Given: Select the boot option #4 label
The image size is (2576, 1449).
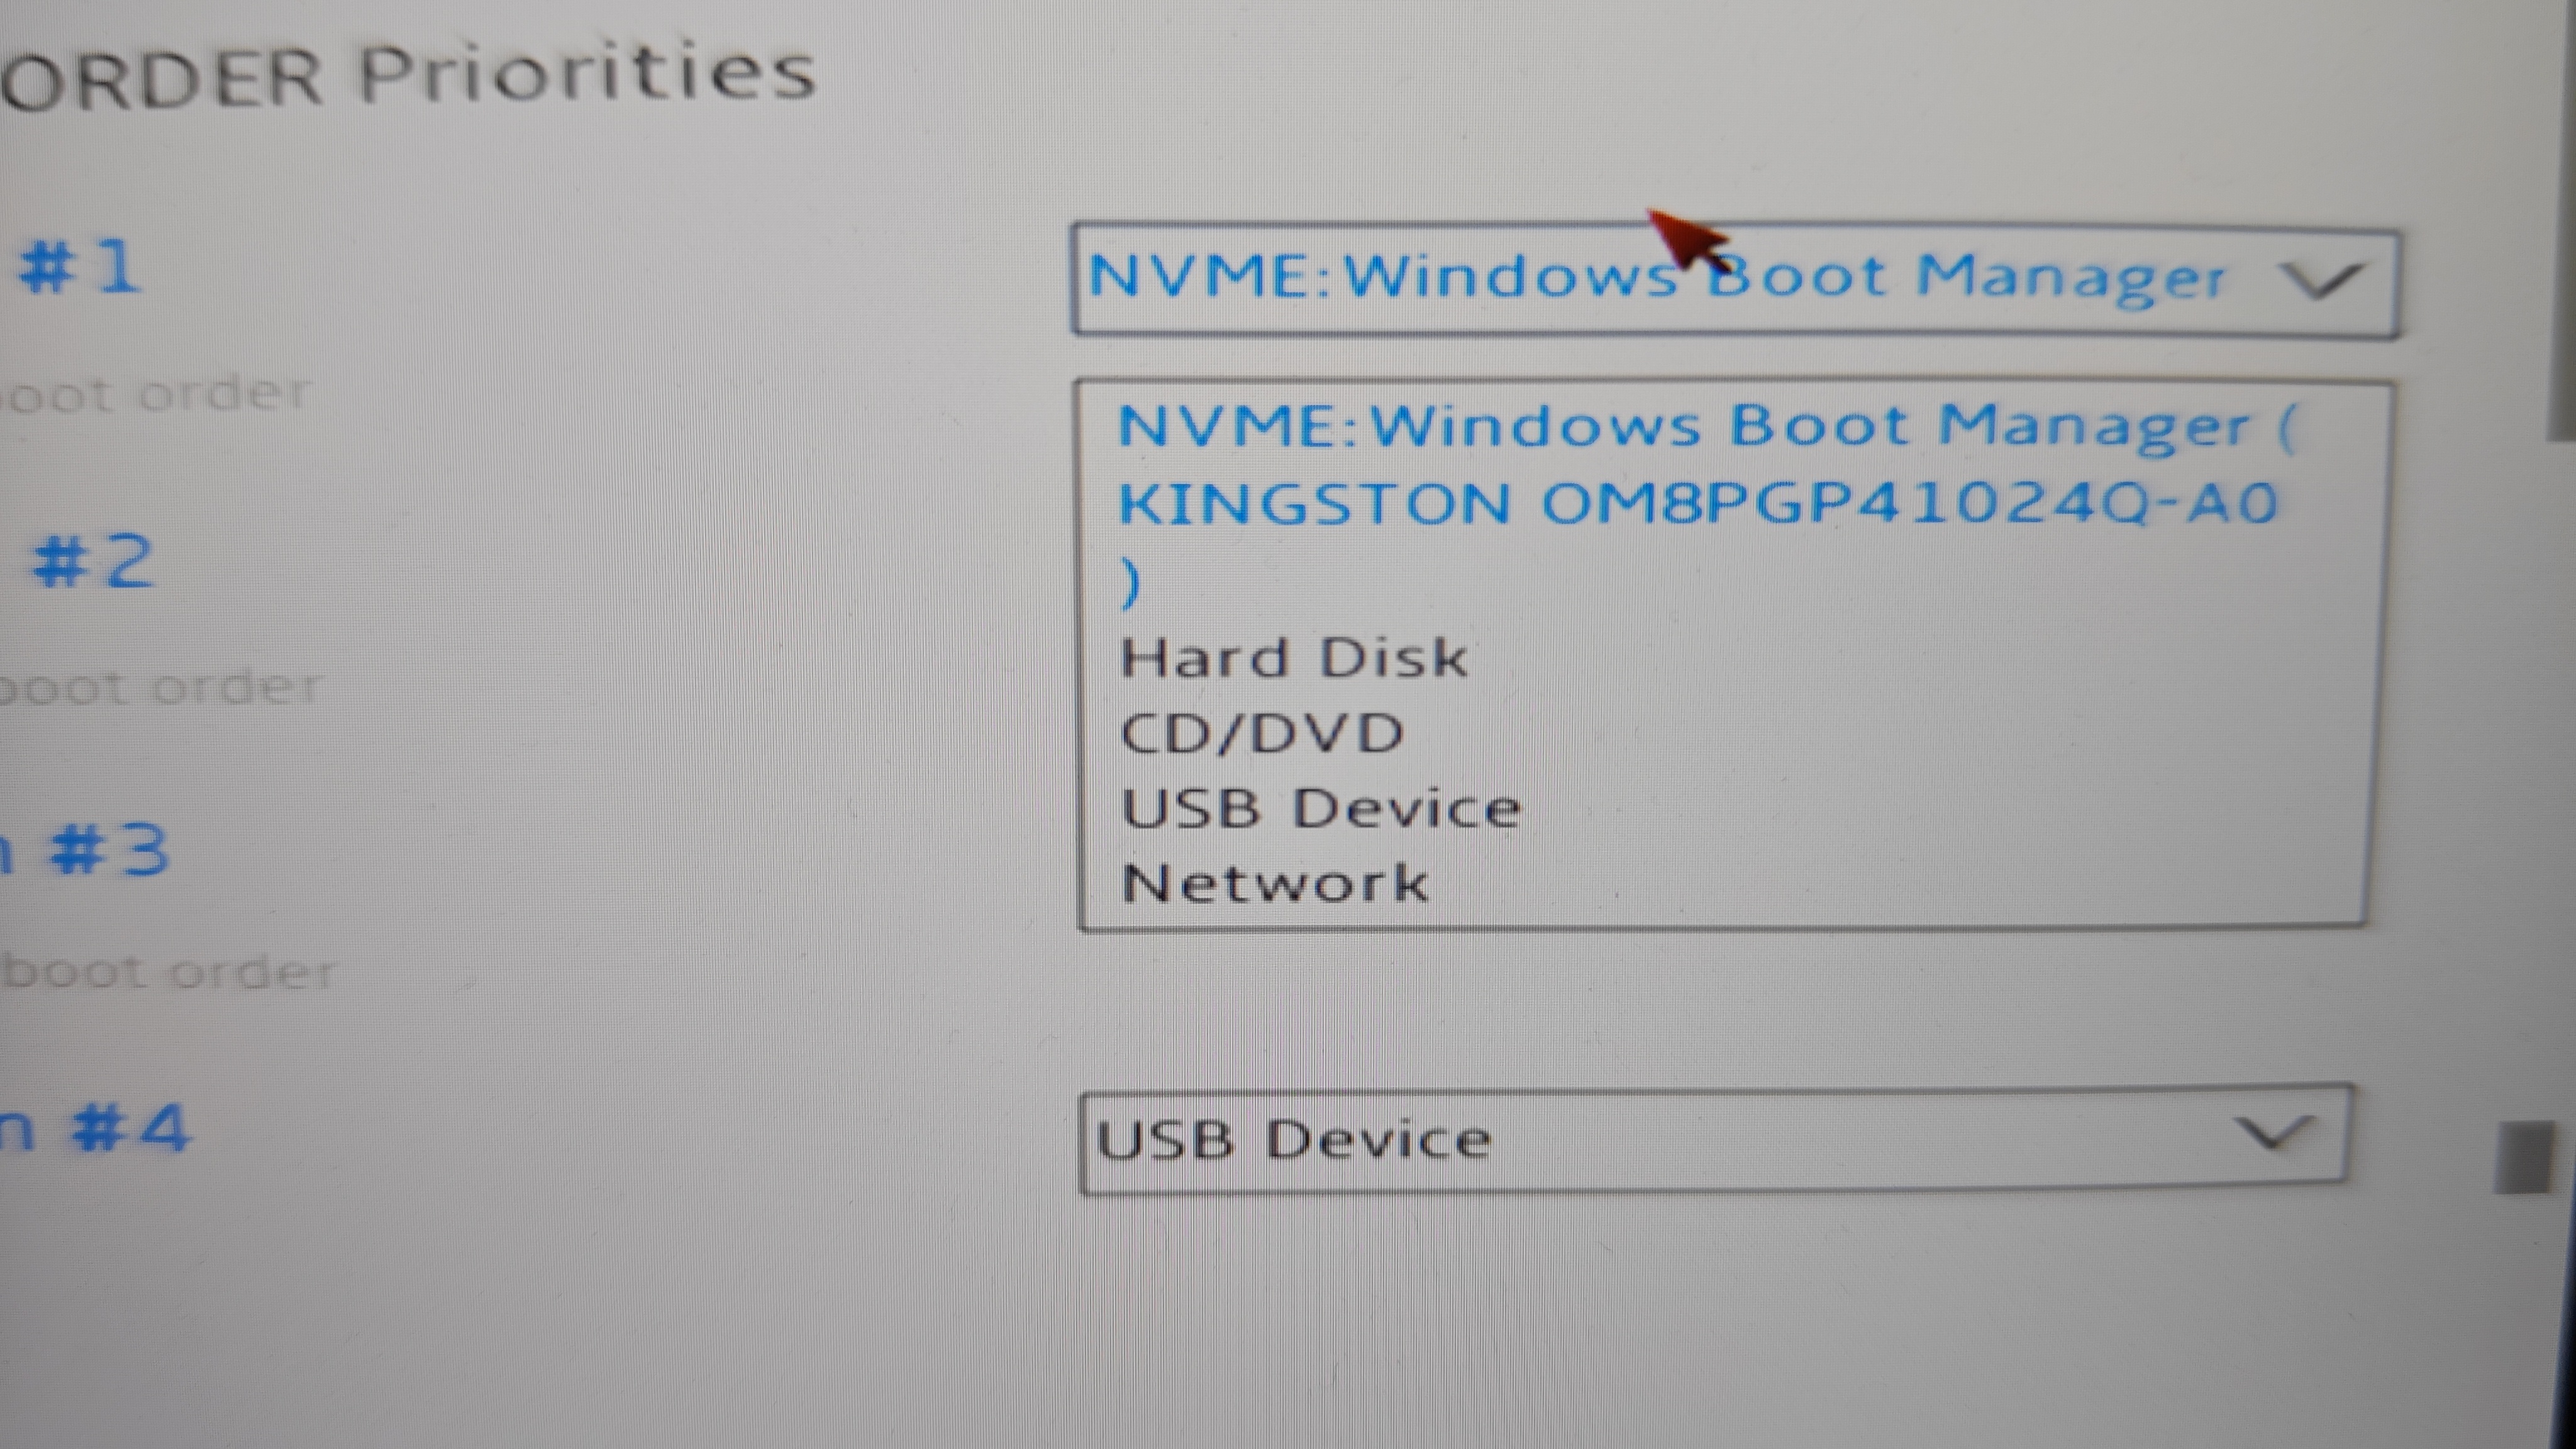Looking at the screenshot, I should (94, 1129).
